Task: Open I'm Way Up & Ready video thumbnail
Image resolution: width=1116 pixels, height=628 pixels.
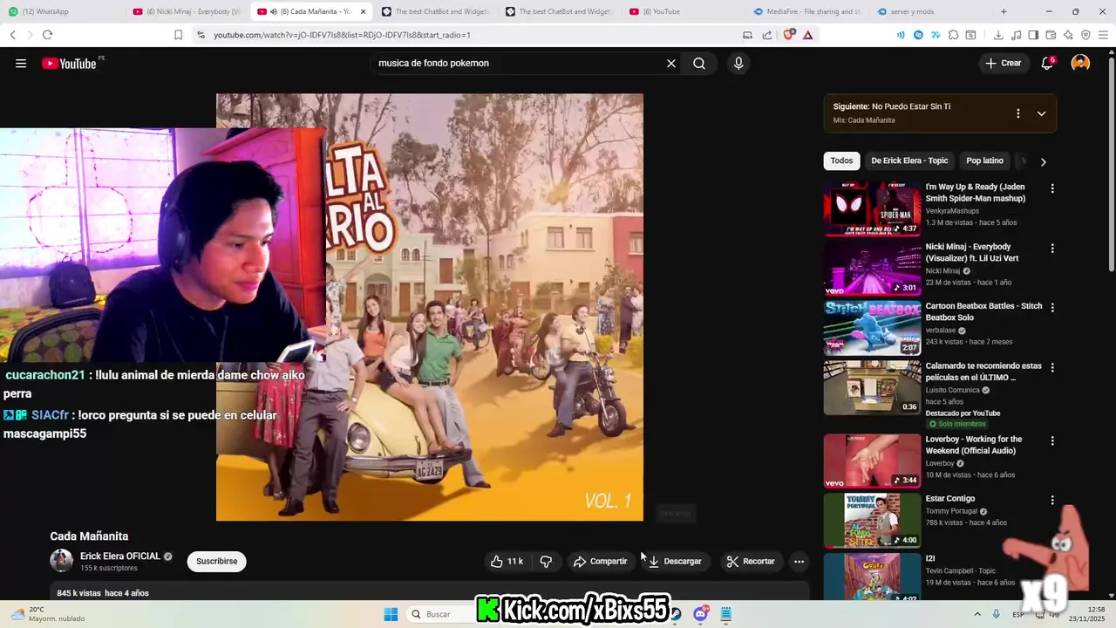Action: (872, 208)
